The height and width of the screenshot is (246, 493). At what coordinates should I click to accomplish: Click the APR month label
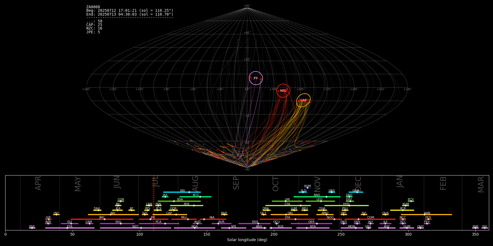38,183
